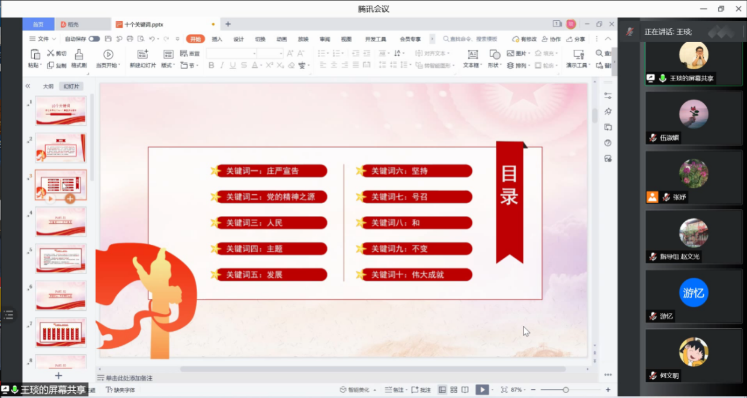Click the save icon in quick access bar
Viewport: 747px width, 398px height.
pyautogui.click(x=109, y=39)
